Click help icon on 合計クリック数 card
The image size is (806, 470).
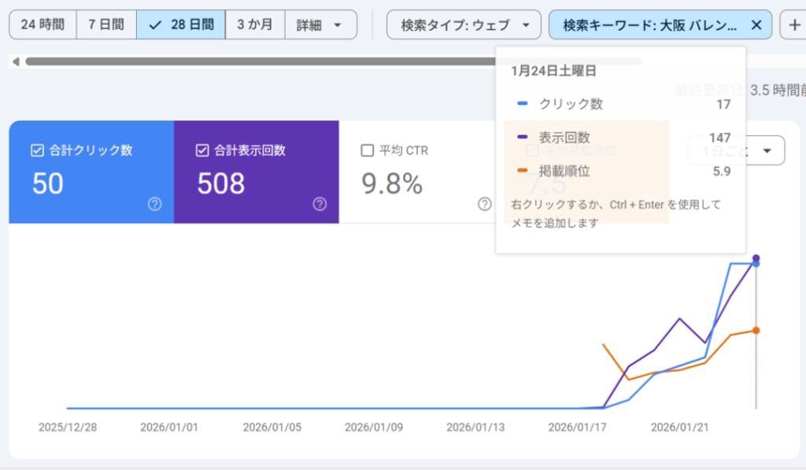coord(155,204)
